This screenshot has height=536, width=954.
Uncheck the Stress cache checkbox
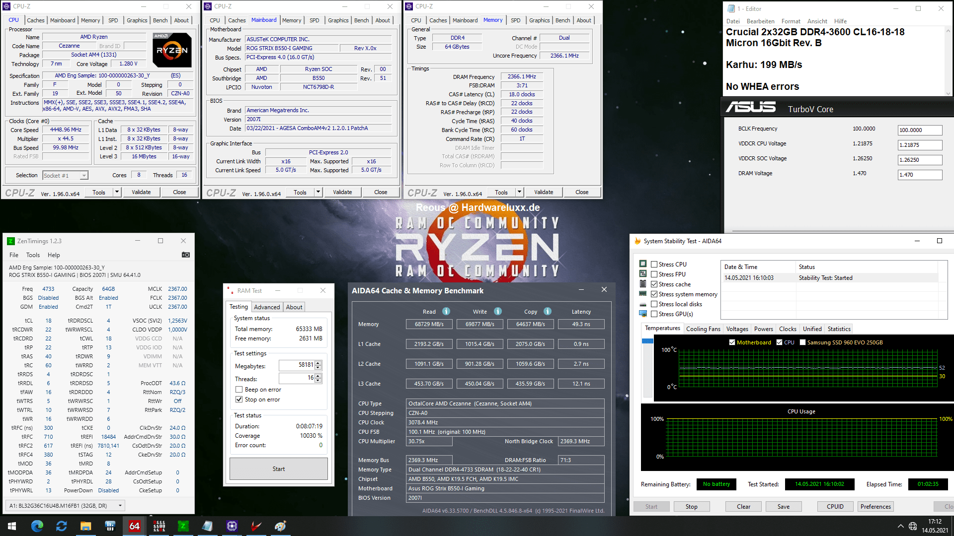click(x=654, y=284)
